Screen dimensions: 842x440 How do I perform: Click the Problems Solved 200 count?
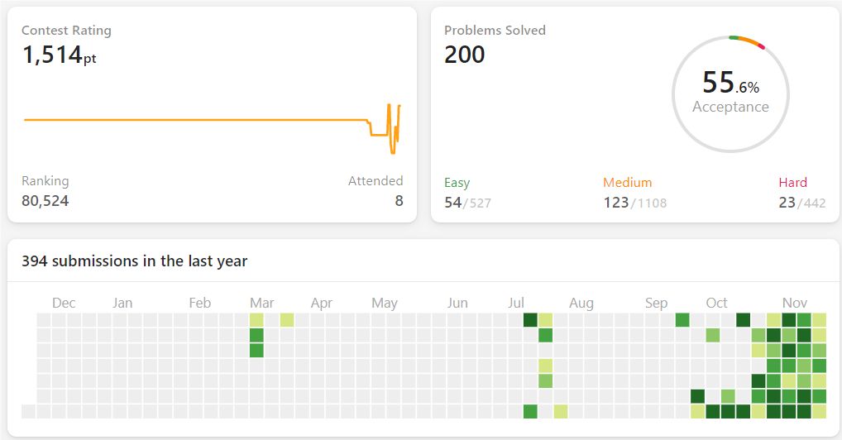coord(465,55)
